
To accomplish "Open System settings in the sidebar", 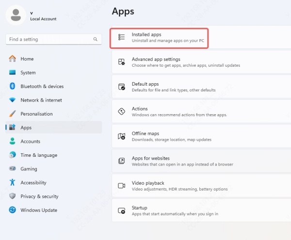I will click(x=54, y=73).
